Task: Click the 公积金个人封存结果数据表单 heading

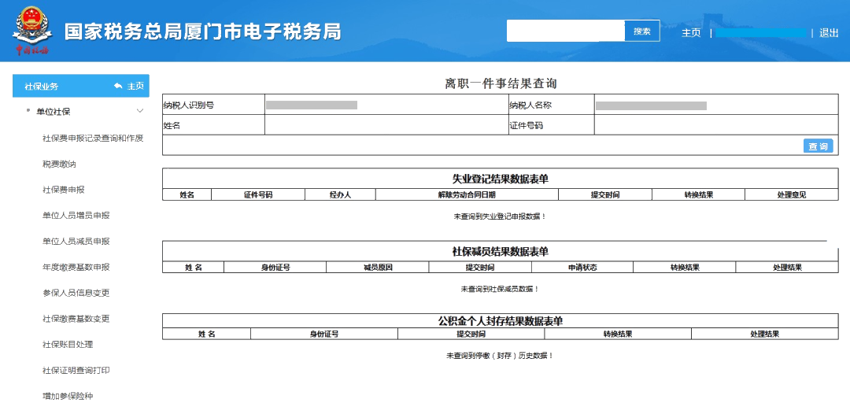Action: click(x=501, y=321)
